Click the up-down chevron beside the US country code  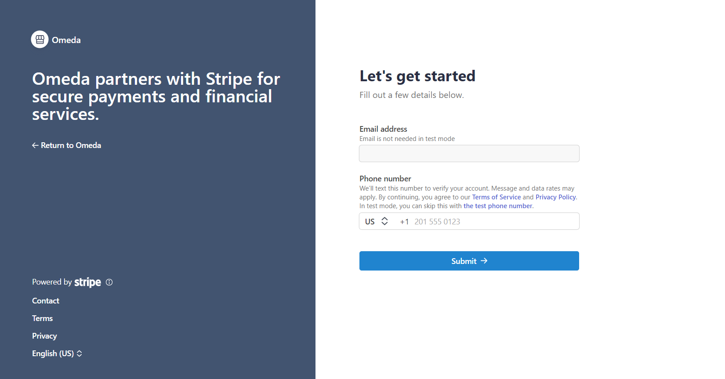coord(384,221)
